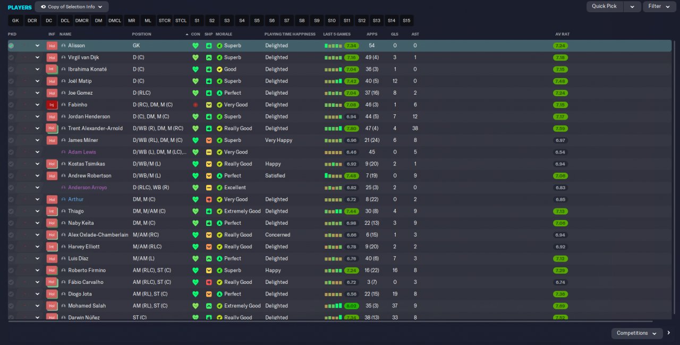Screen dimensions: 680x345
Task: Click the Quick Pick button
Action: [605, 6]
